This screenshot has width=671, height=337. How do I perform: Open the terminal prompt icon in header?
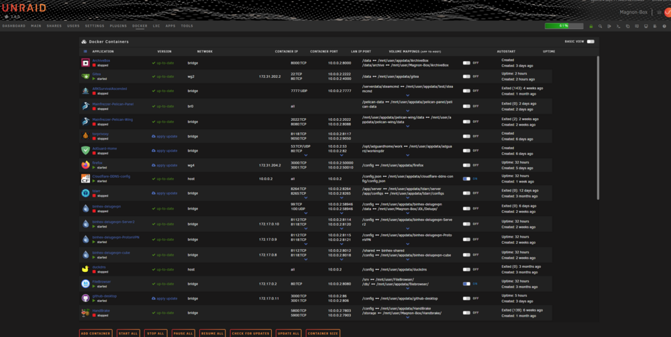pyautogui.click(x=619, y=26)
